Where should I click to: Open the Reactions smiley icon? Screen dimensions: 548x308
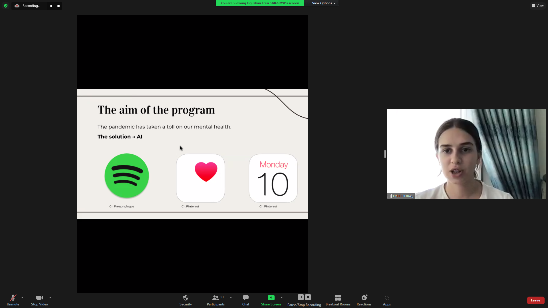364,298
